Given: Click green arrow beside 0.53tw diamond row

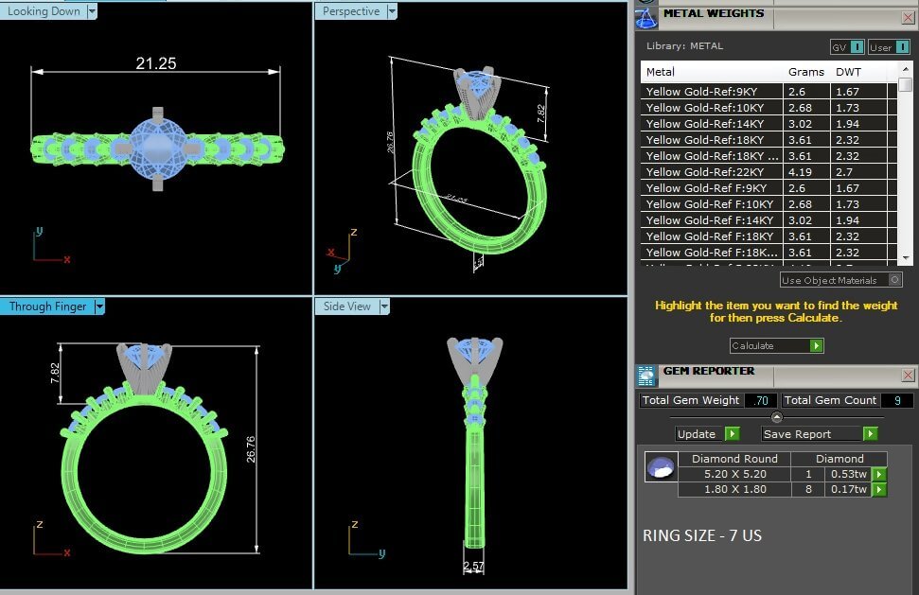Looking at the screenshot, I should [879, 474].
